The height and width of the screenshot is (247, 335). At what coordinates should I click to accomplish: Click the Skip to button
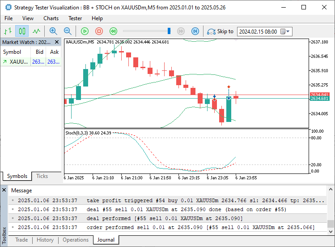tap(220, 31)
